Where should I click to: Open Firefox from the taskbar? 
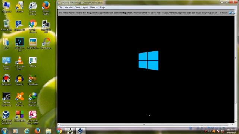(x=37, y=131)
